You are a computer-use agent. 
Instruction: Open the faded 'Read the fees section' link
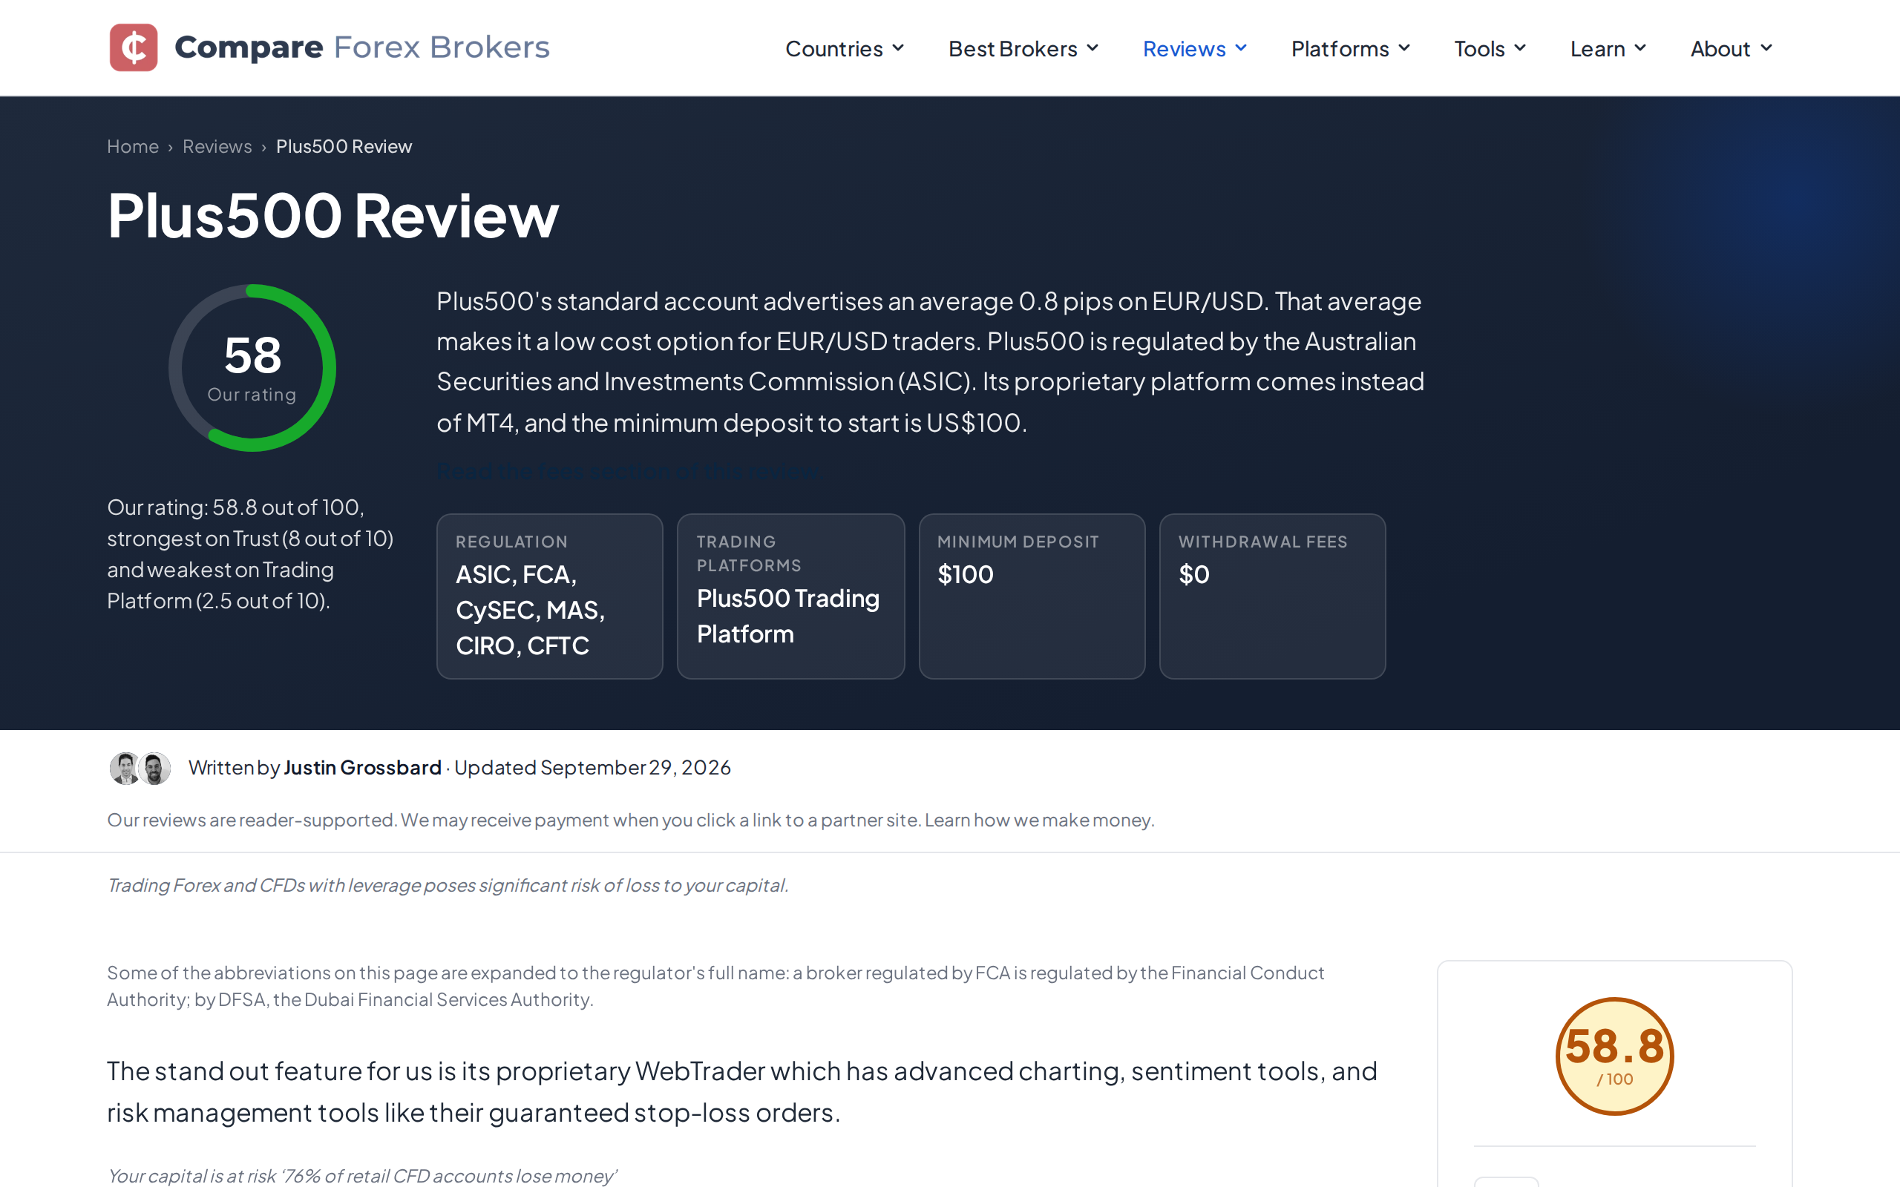click(x=627, y=471)
